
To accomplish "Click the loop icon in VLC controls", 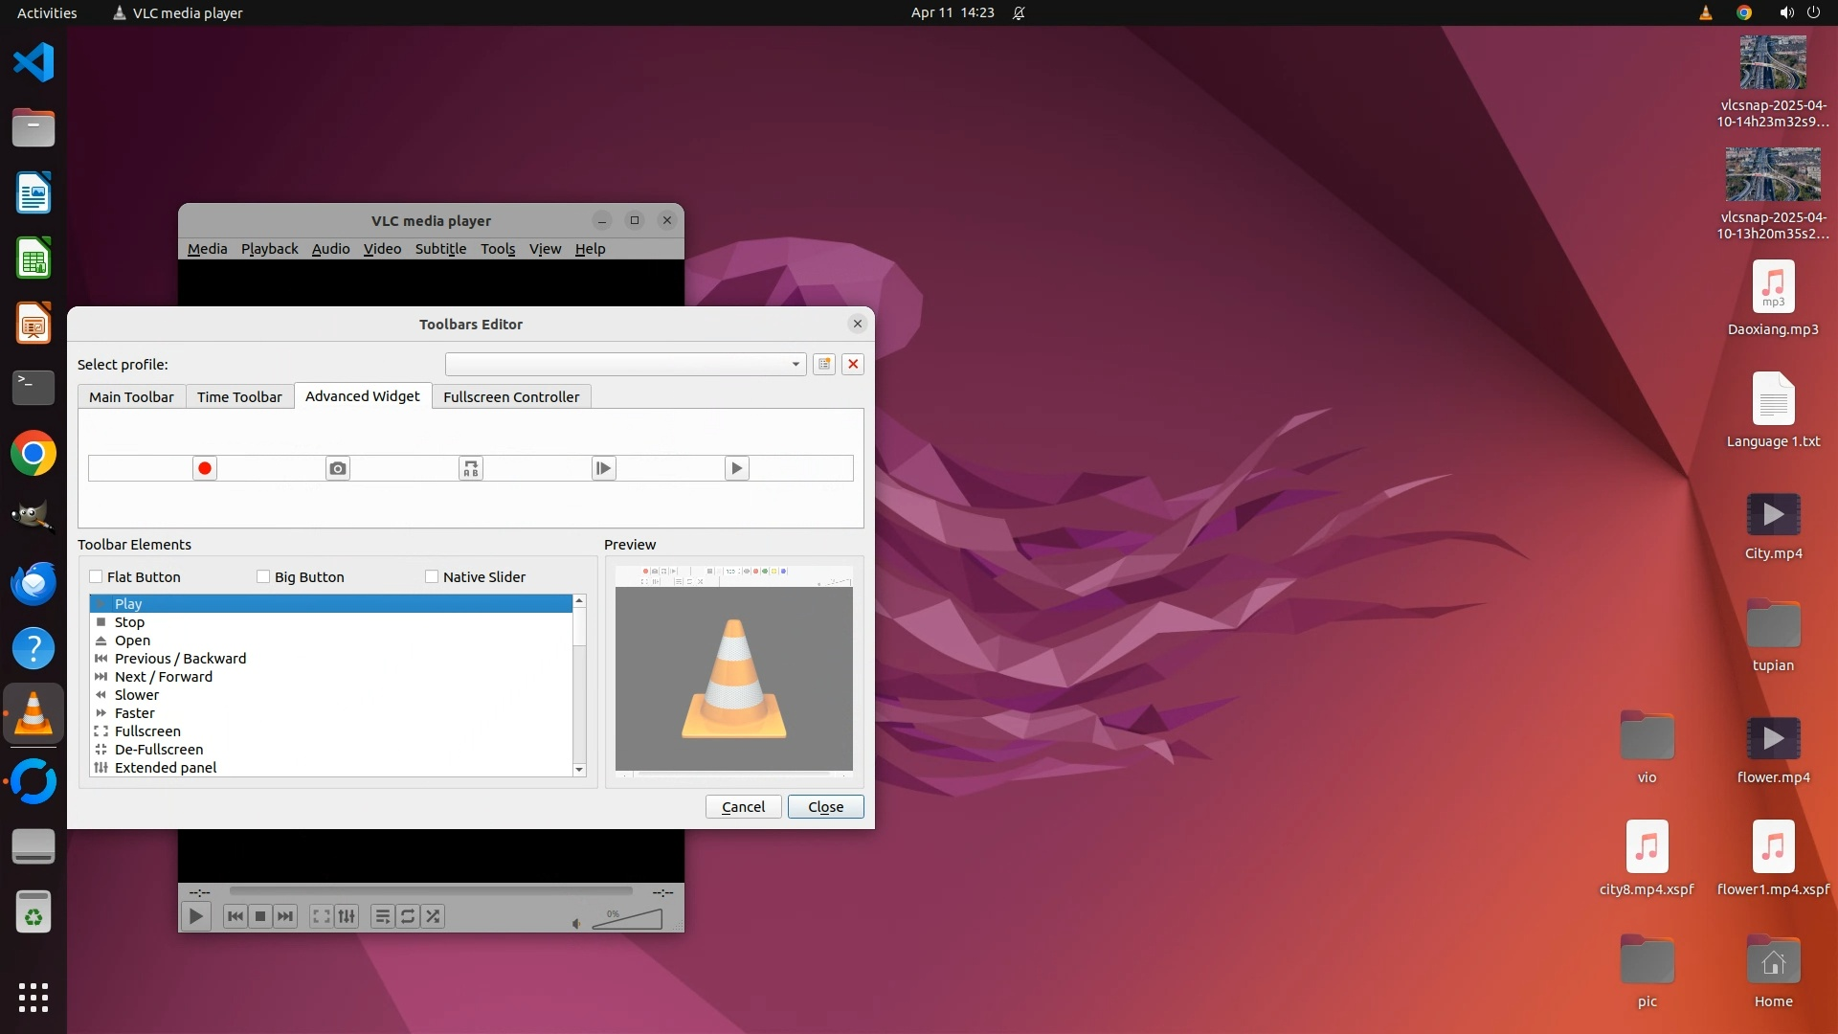I will point(408,916).
